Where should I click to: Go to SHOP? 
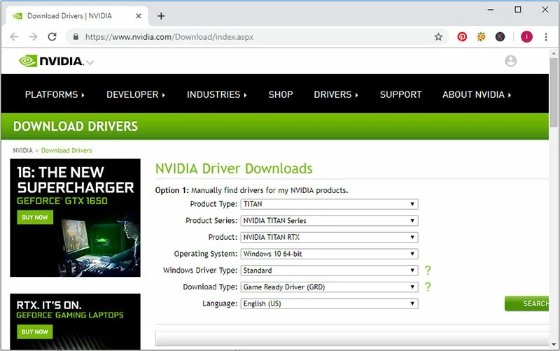point(281,94)
